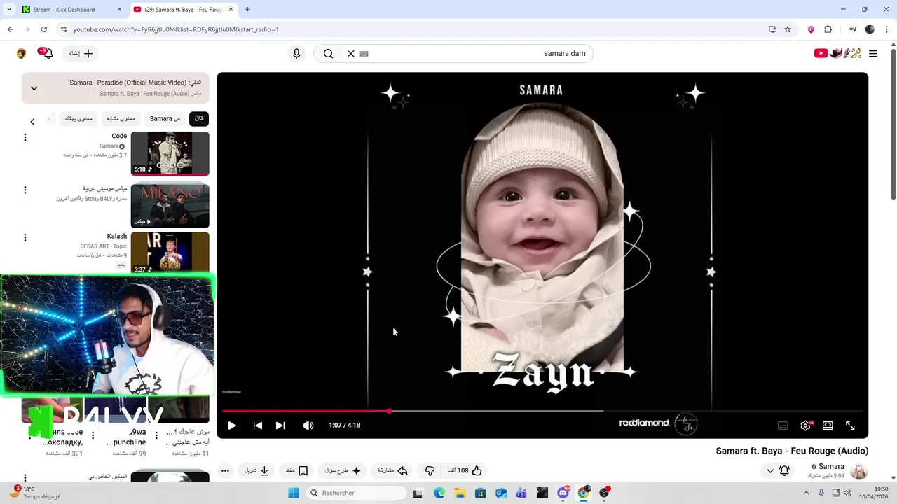This screenshot has width=897, height=504.
Task: Open the Chrome three-dot menu
Action: (x=887, y=29)
